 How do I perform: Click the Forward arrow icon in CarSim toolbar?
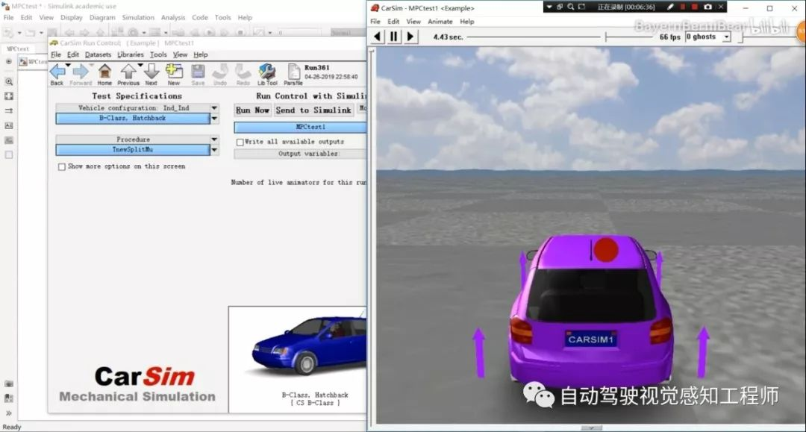[80, 72]
